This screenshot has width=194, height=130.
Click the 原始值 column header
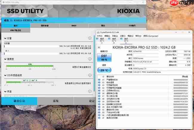[185, 77]
